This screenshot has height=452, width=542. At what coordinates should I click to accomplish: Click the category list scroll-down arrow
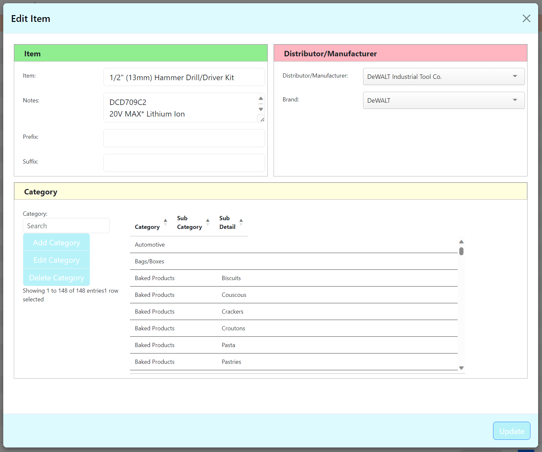[461, 368]
